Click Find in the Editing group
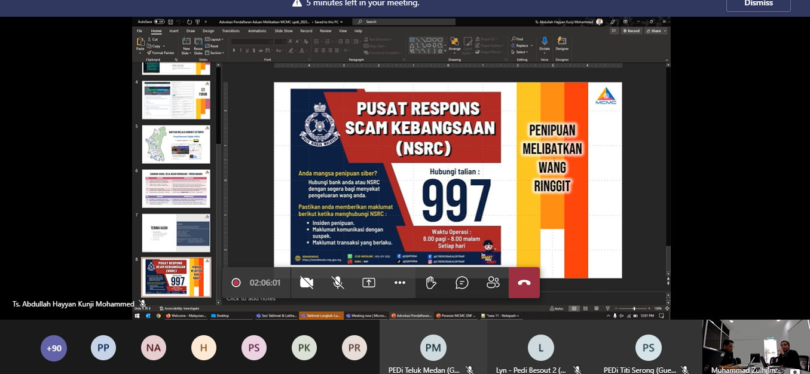Viewport: 810px width, 374px height. click(x=518, y=39)
